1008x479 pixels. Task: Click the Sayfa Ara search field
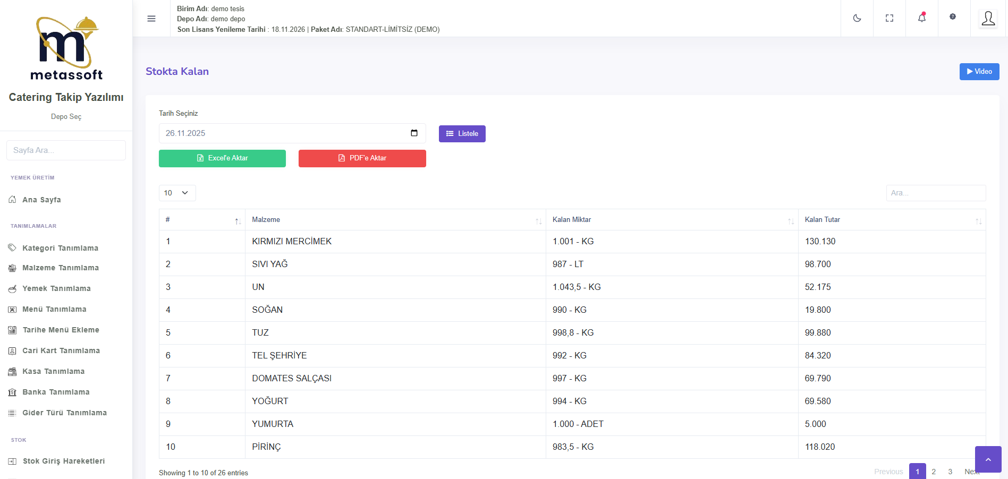tap(66, 150)
